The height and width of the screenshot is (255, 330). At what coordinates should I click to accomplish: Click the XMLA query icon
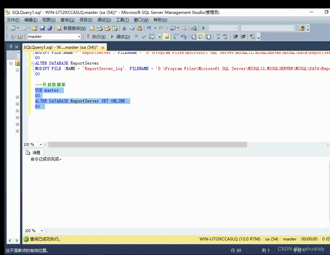click(x=115, y=28)
